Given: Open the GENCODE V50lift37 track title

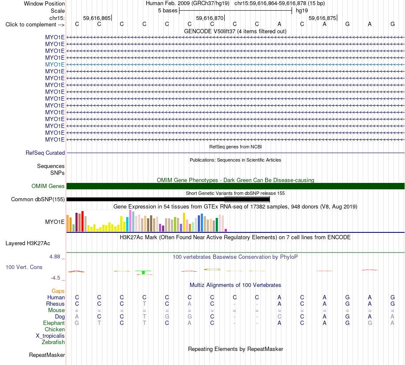Looking at the screenshot, I should pyautogui.click(x=235, y=31).
